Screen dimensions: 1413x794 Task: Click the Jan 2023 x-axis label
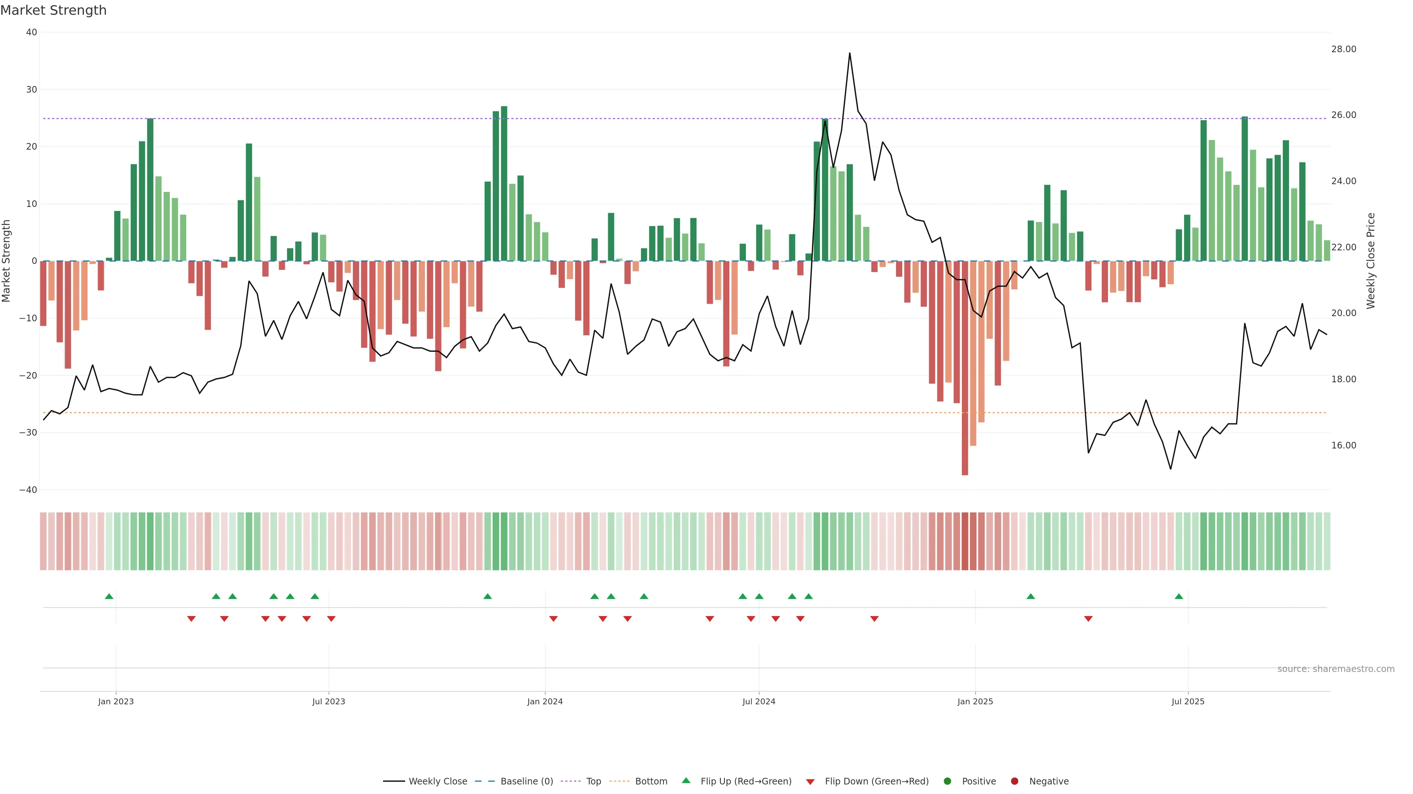116,701
